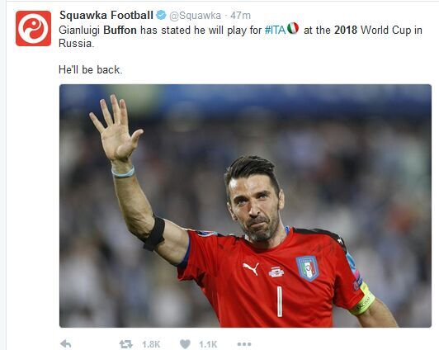Screen dimensions: 439x350
Task: Open the Squawka Football profile name
Action: click(x=106, y=15)
